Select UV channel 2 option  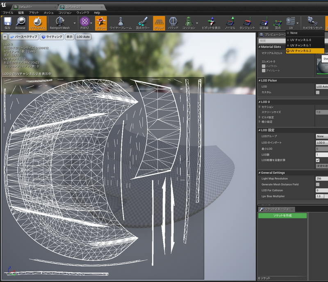(x=305, y=51)
